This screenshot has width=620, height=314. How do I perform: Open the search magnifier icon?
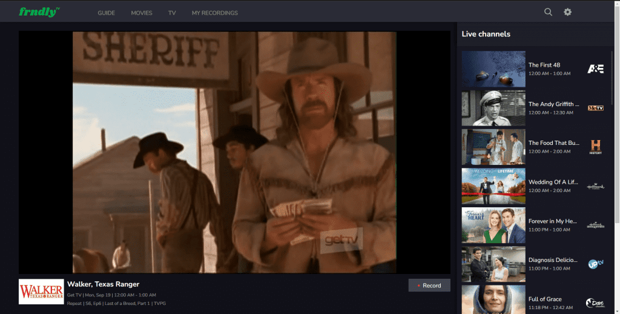548,12
